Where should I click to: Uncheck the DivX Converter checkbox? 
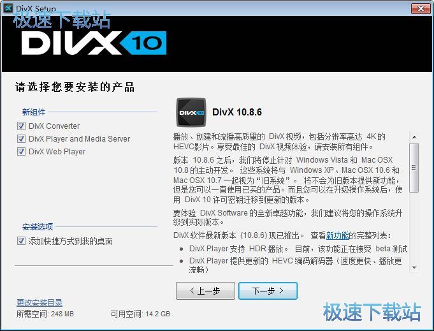tap(21, 126)
